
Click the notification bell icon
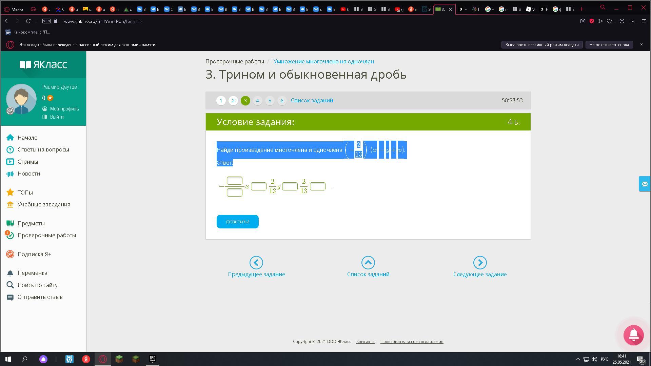coord(633,335)
